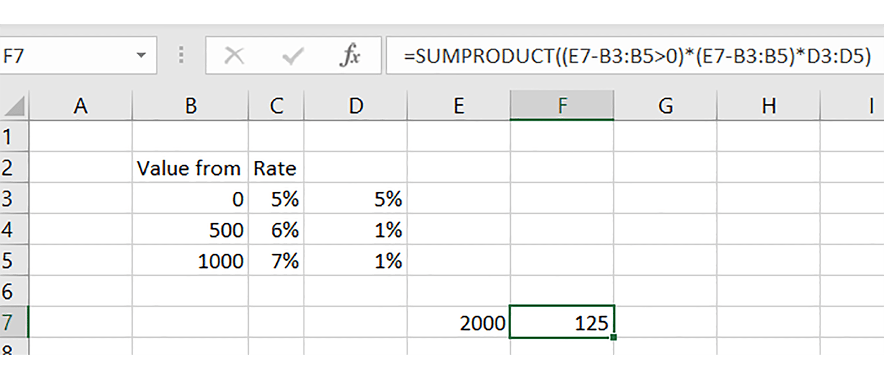The height and width of the screenshot is (379, 884).
Task: Open the Insert Function fx dialog
Action: point(350,56)
